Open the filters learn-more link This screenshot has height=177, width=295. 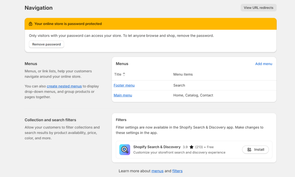(177, 171)
